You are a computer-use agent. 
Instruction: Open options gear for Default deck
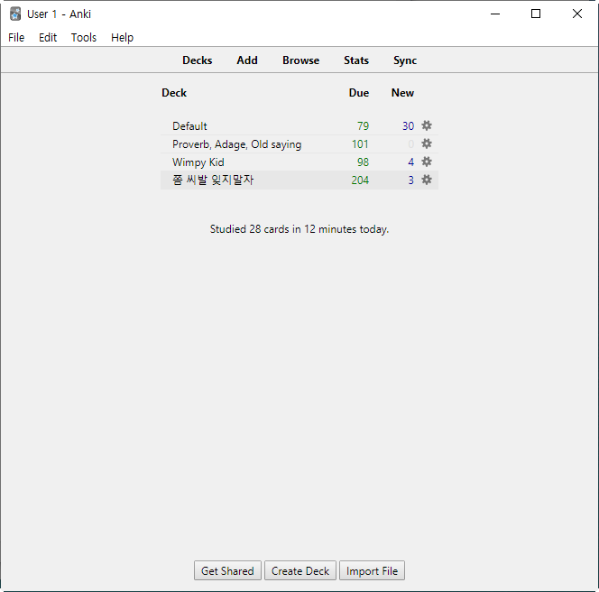[x=427, y=125]
